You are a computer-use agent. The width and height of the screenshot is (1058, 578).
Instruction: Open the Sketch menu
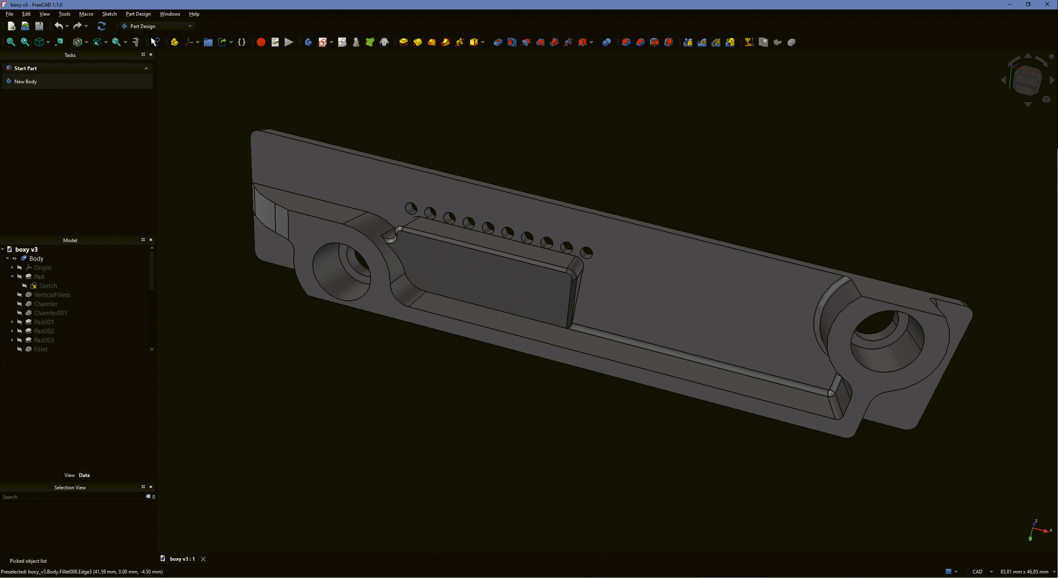[109, 14]
